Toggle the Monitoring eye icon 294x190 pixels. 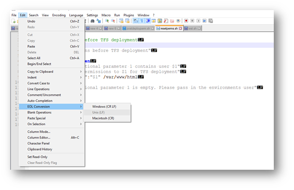click(x=178, y=21)
